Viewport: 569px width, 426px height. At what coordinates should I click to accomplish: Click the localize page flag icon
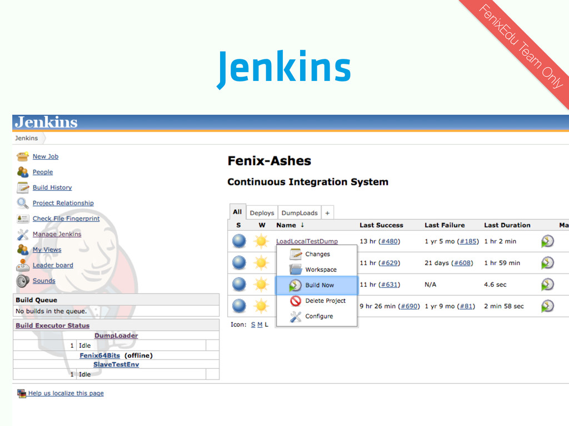click(22, 393)
